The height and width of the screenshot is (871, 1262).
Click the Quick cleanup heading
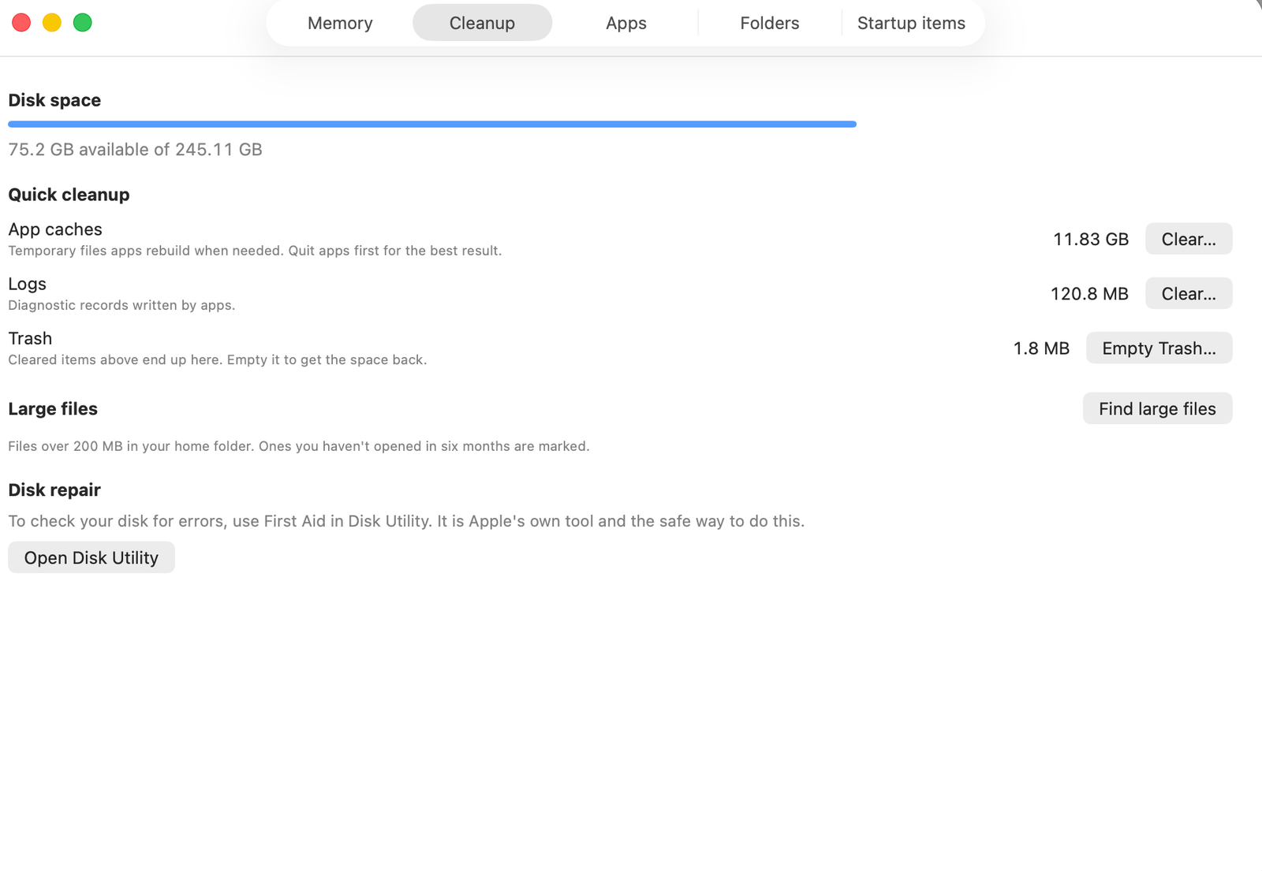69,195
